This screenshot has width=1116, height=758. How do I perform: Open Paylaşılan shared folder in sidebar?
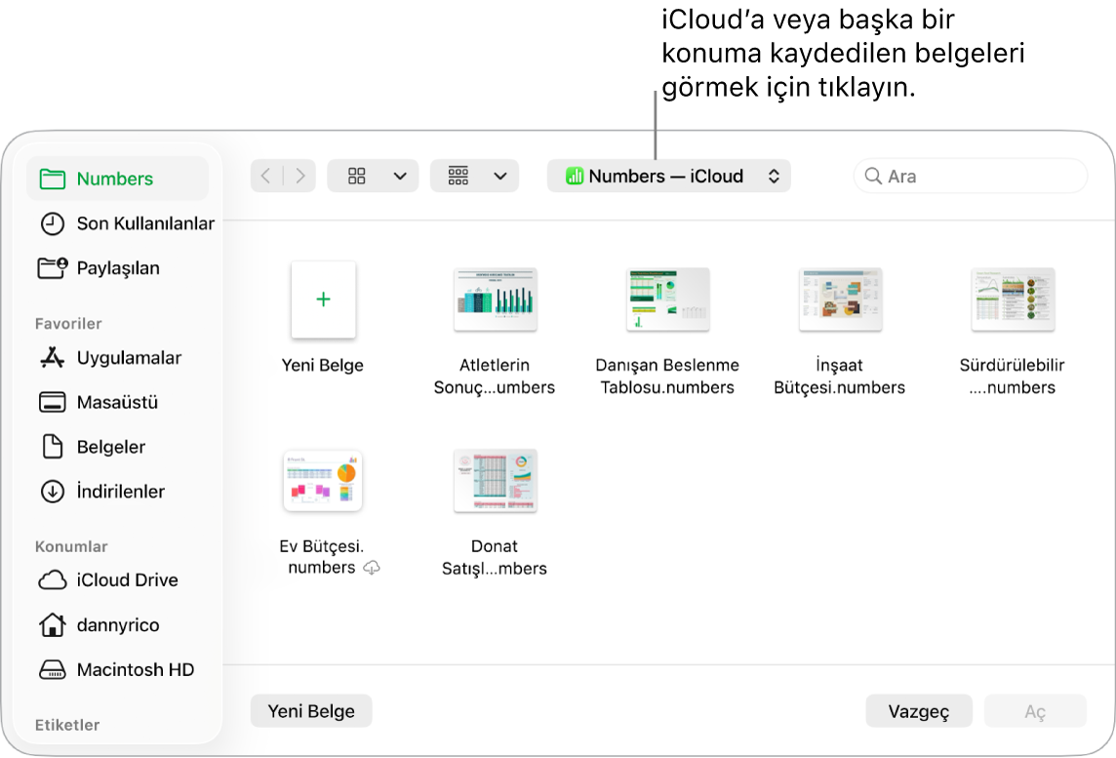tap(117, 268)
